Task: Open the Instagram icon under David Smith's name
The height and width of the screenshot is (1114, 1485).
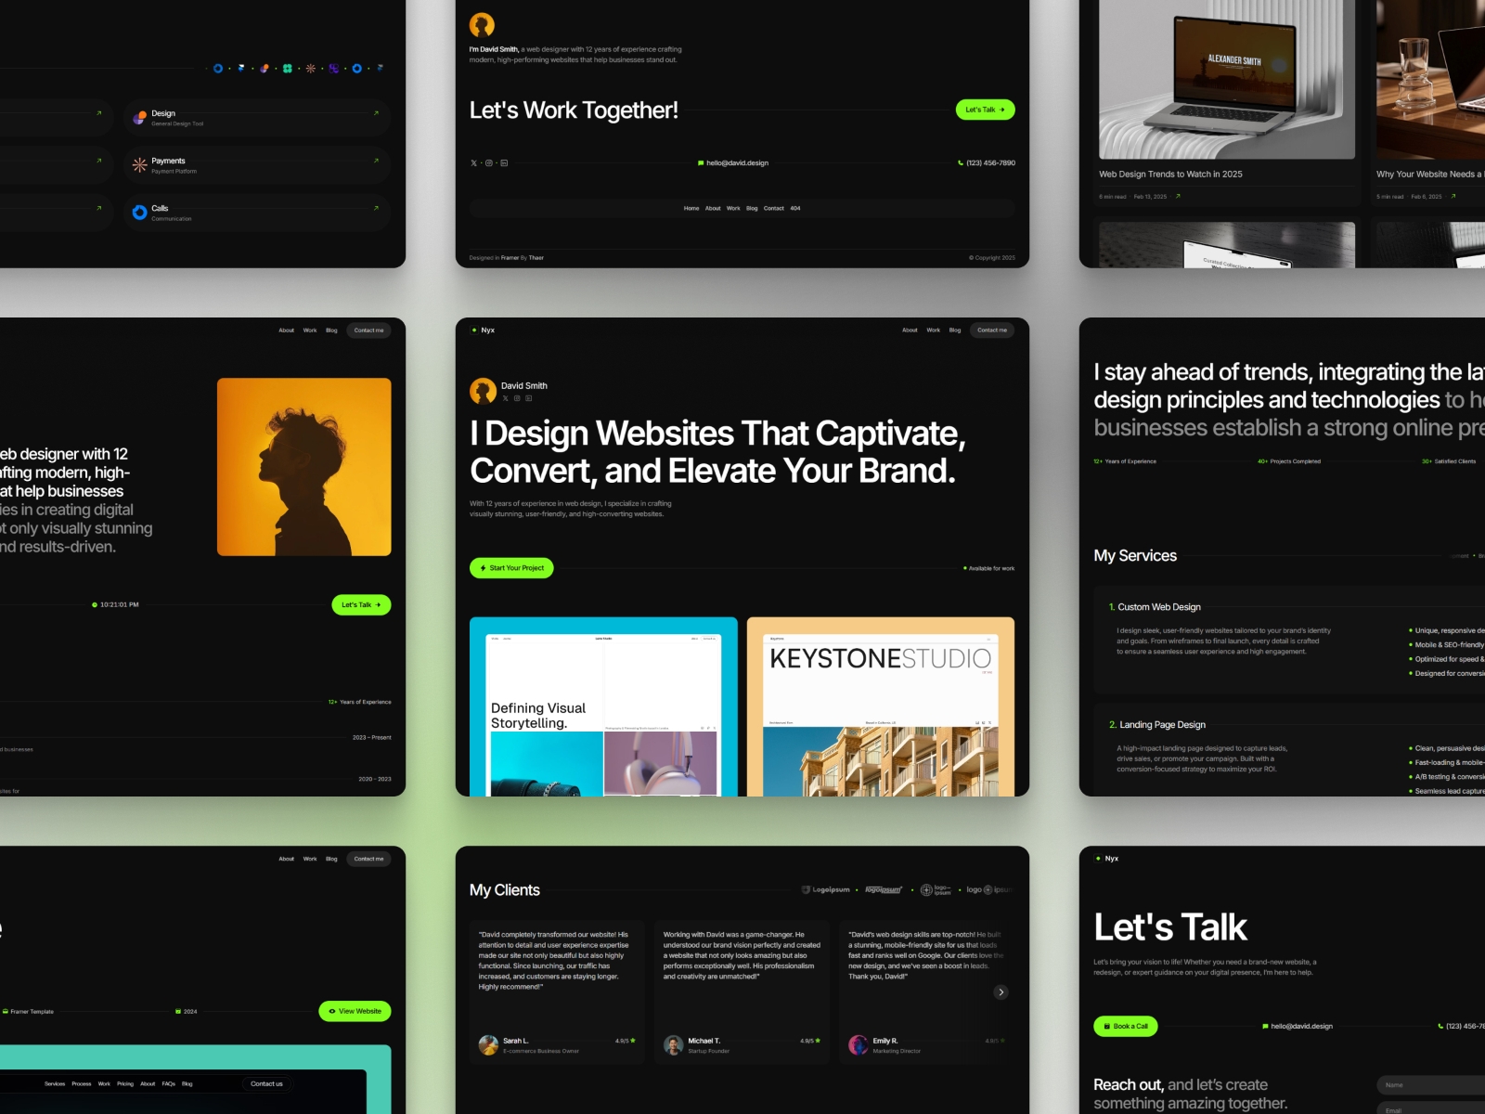Action: click(x=517, y=398)
